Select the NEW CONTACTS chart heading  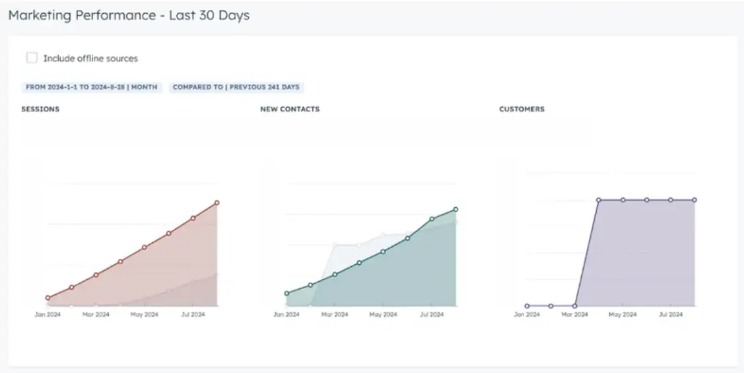pyautogui.click(x=290, y=109)
